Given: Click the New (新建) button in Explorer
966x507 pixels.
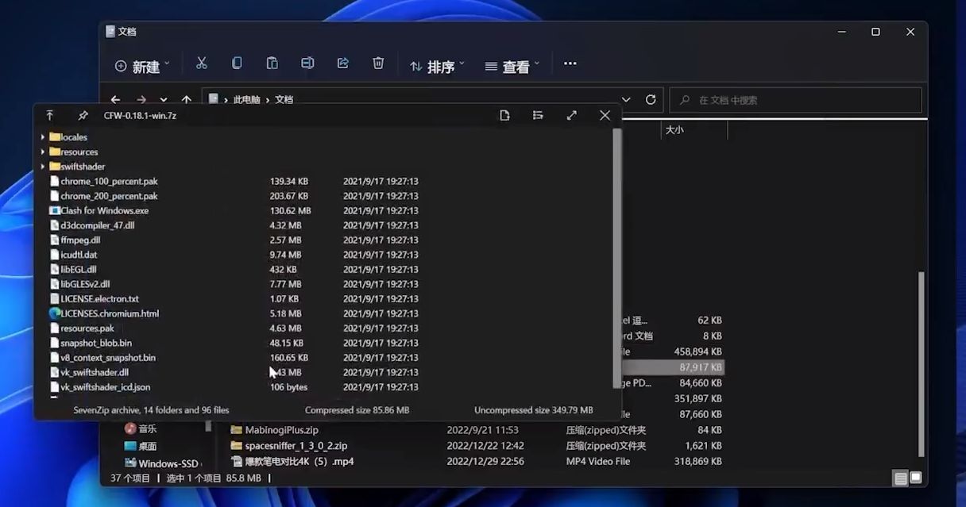Looking at the screenshot, I should (x=141, y=67).
